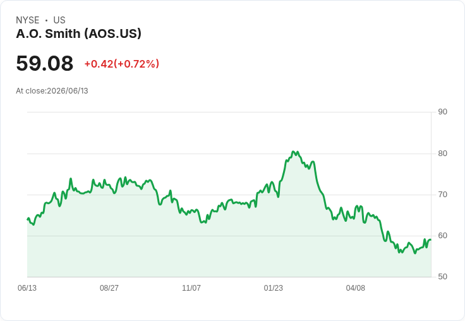Select the 04/08 date marker
Screen dimensions: 465x321
355,288
